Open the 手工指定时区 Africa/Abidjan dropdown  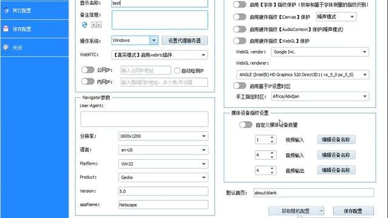point(320,96)
